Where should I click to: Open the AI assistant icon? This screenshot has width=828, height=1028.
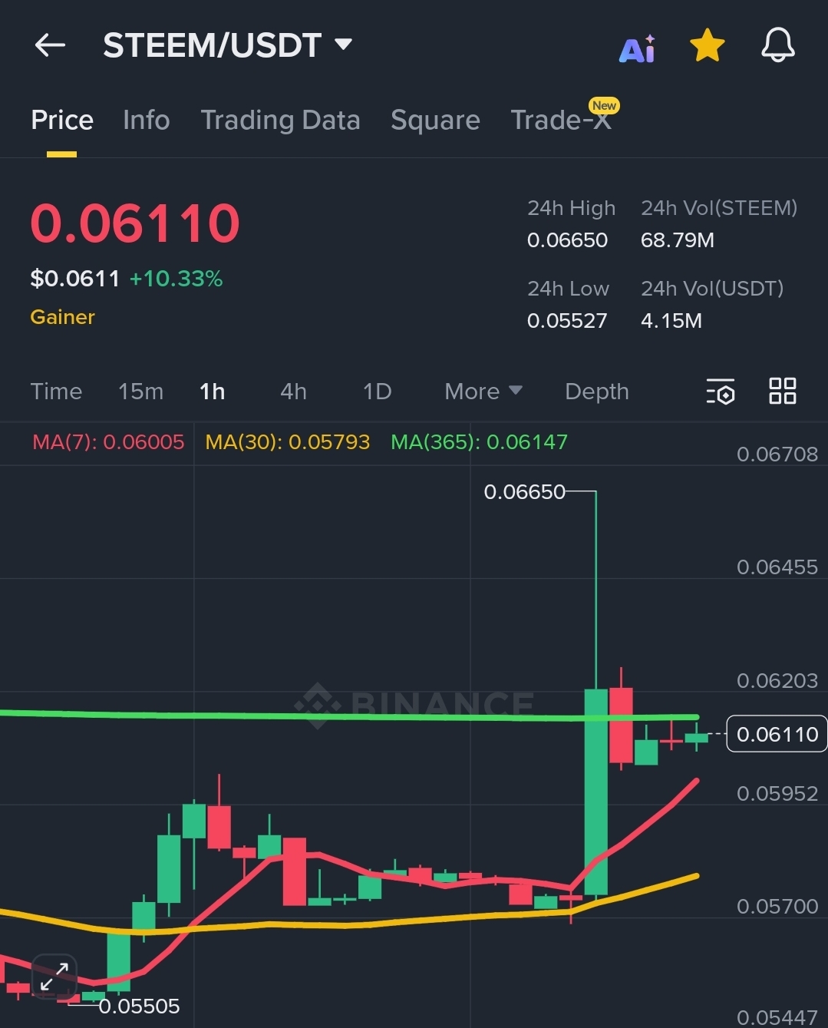click(x=637, y=48)
